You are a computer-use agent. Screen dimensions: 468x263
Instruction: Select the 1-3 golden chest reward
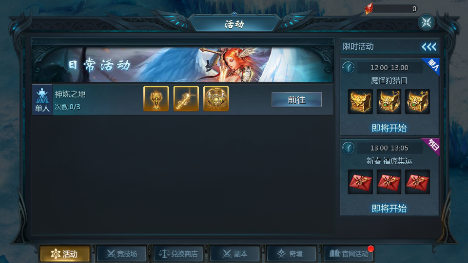click(x=389, y=101)
